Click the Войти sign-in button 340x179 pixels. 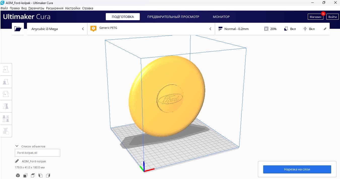(332, 17)
